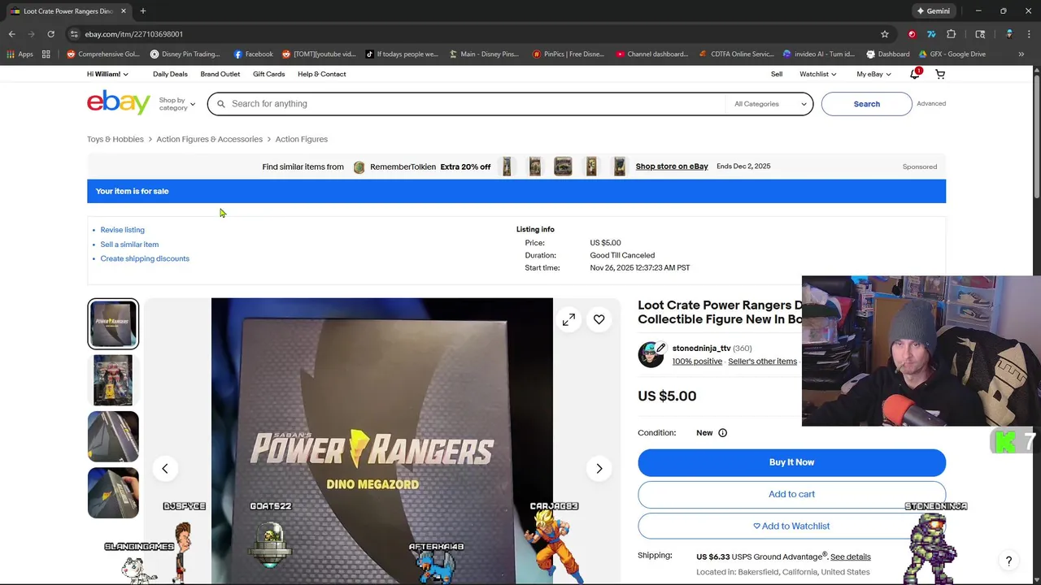
Task: Go back in browser history
Action: pyautogui.click(x=11, y=34)
